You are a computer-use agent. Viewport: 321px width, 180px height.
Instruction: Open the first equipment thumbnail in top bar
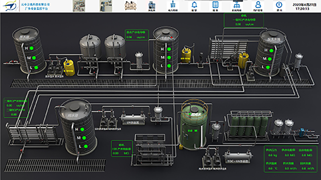click(79, 6)
